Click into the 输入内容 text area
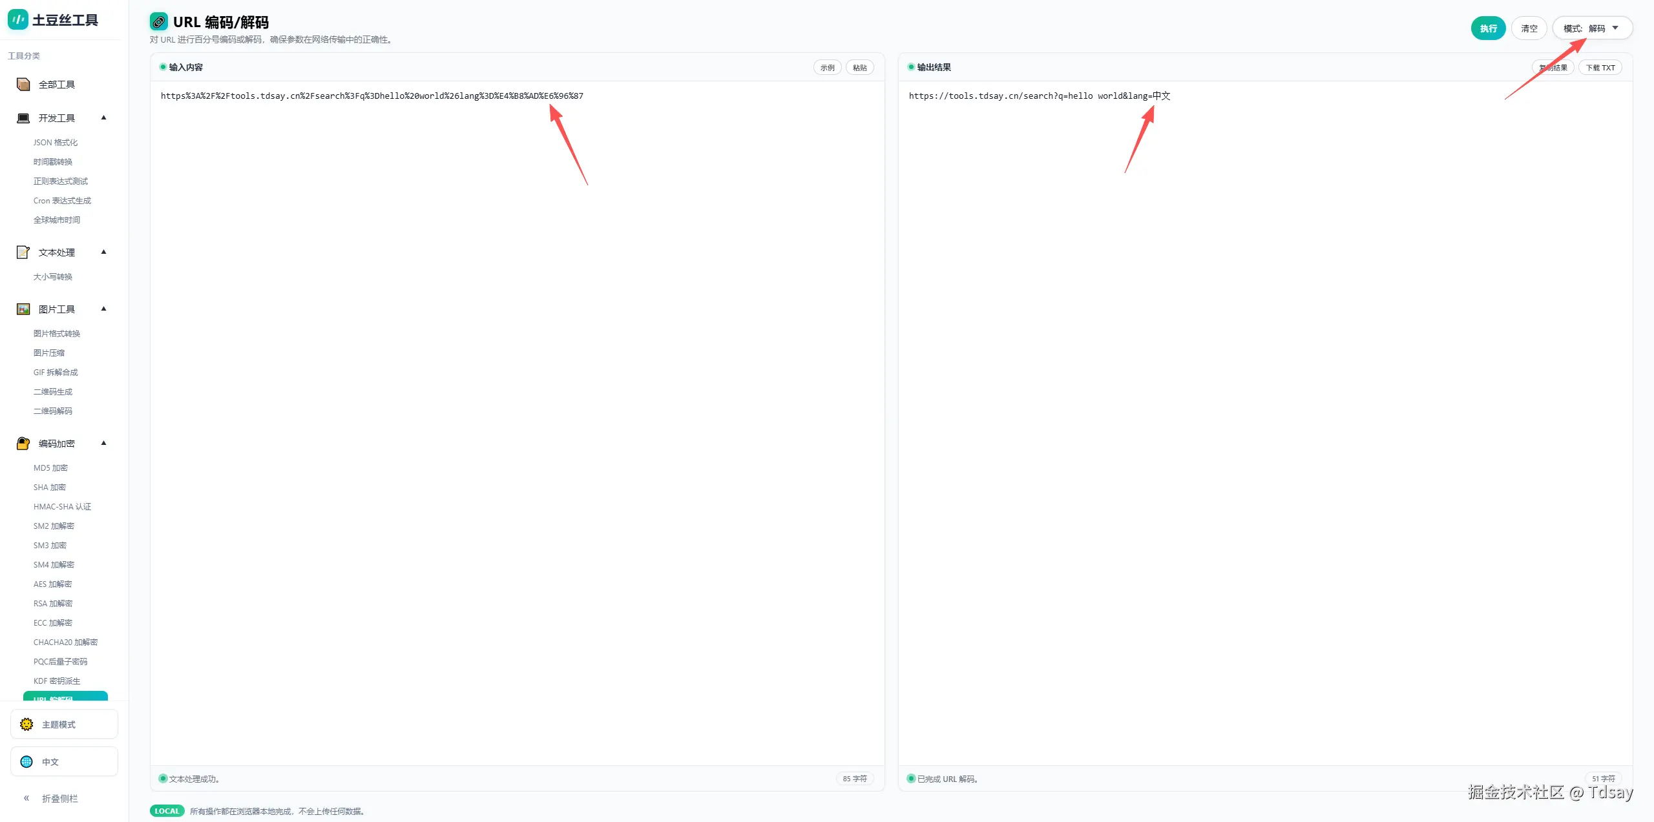 [x=517, y=387]
